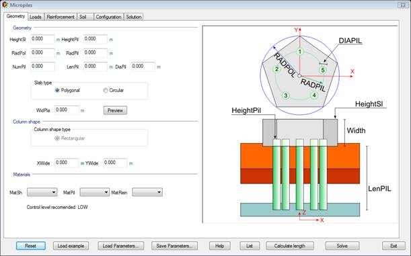The width and height of the screenshot is (411, 256).
Task: Click the Load example button
Action: [71, 246]
